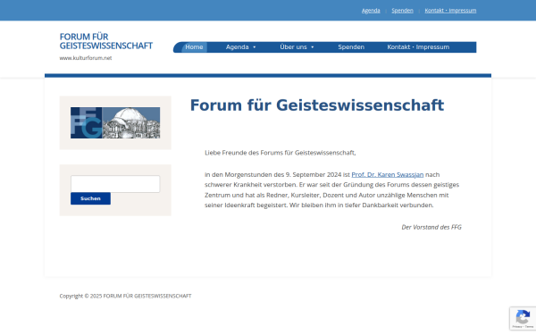This screenshot has height=335, width=536.
Task: Follow the Prof. Dr. Karen Swassjan link
Action: coord(388,175)
